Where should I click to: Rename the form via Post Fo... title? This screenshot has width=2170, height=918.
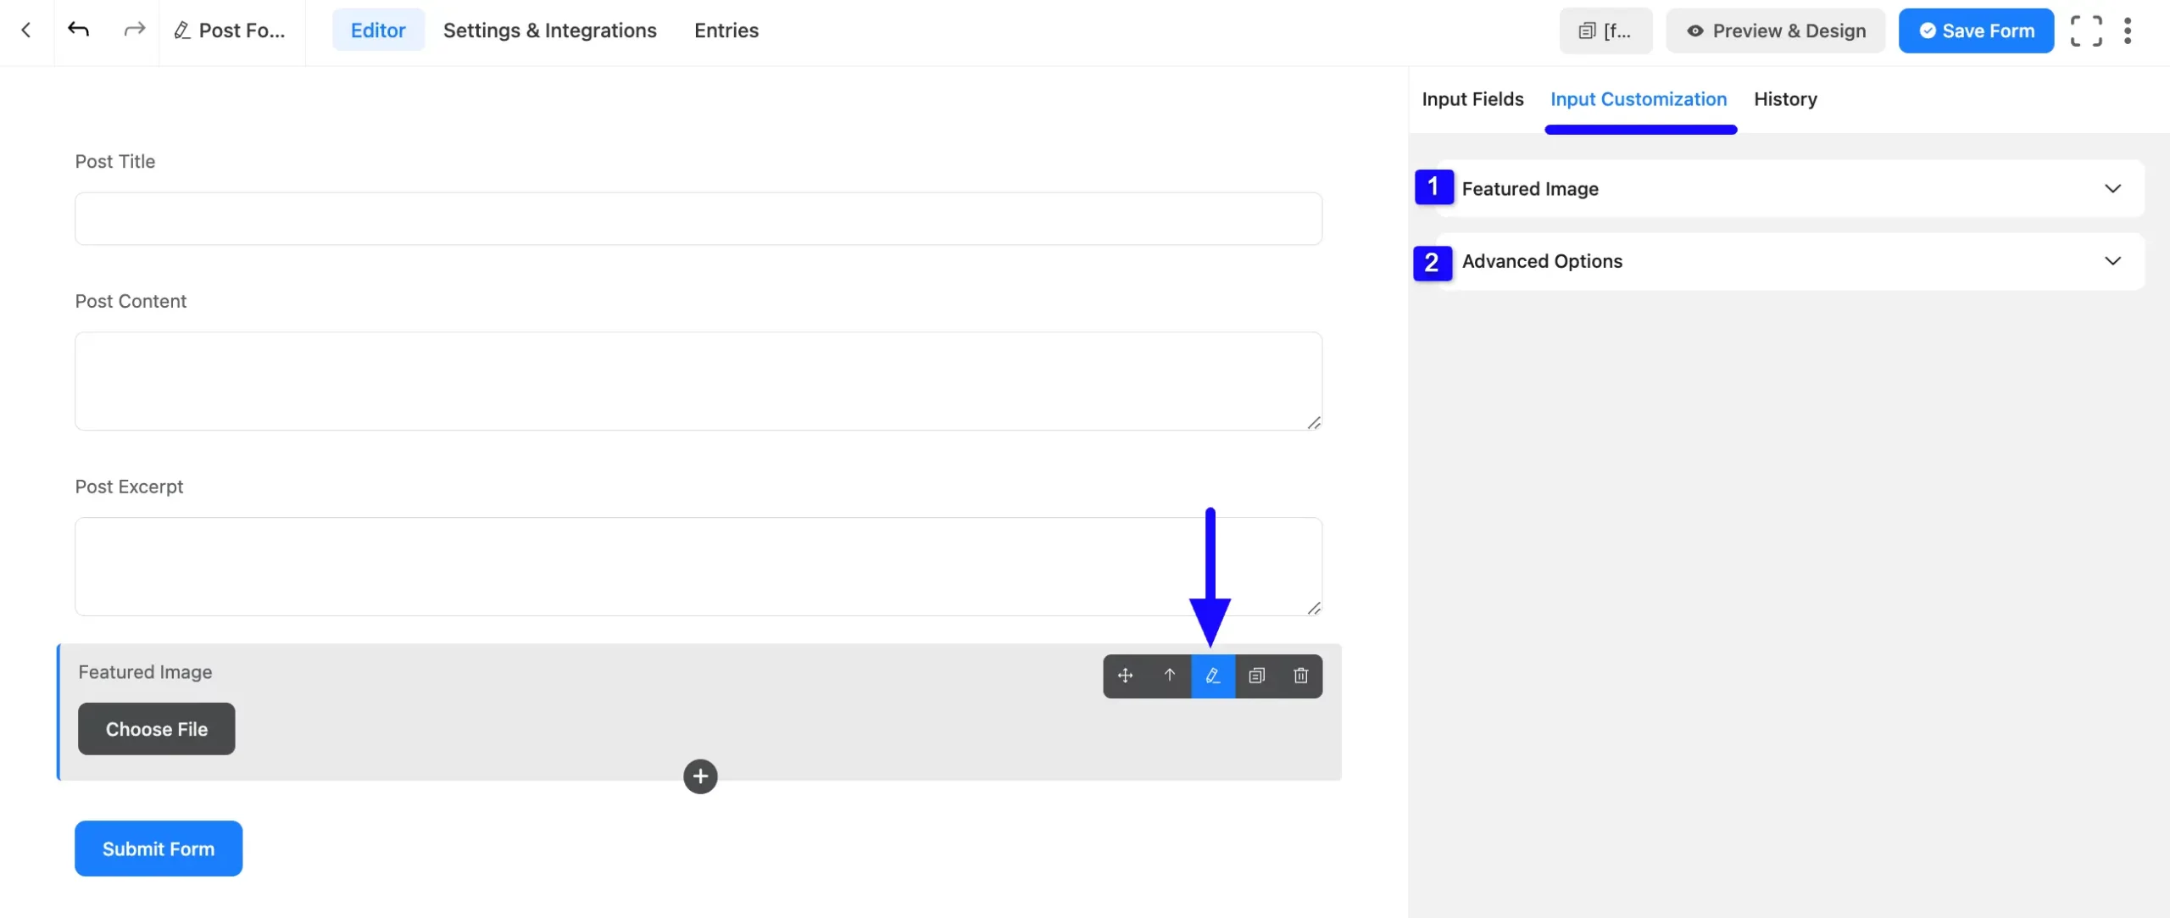point(231,31)
